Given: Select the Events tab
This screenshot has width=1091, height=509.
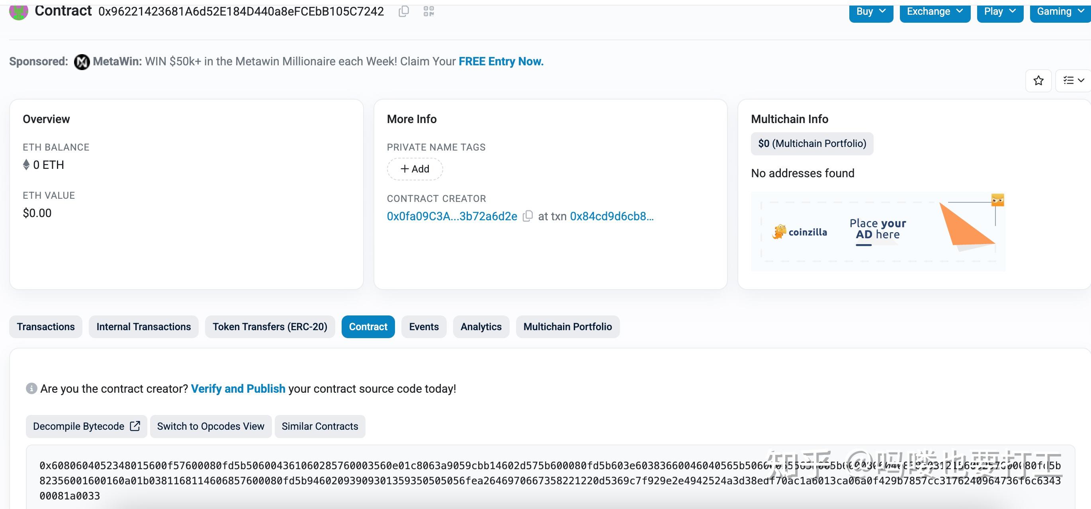Looking at the screenshot, I should [x=424, y=327].
